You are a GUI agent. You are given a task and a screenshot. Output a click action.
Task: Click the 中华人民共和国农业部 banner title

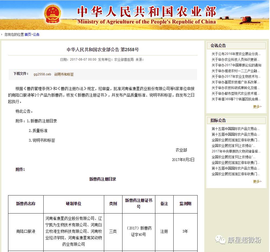click(x=147, y=12)
